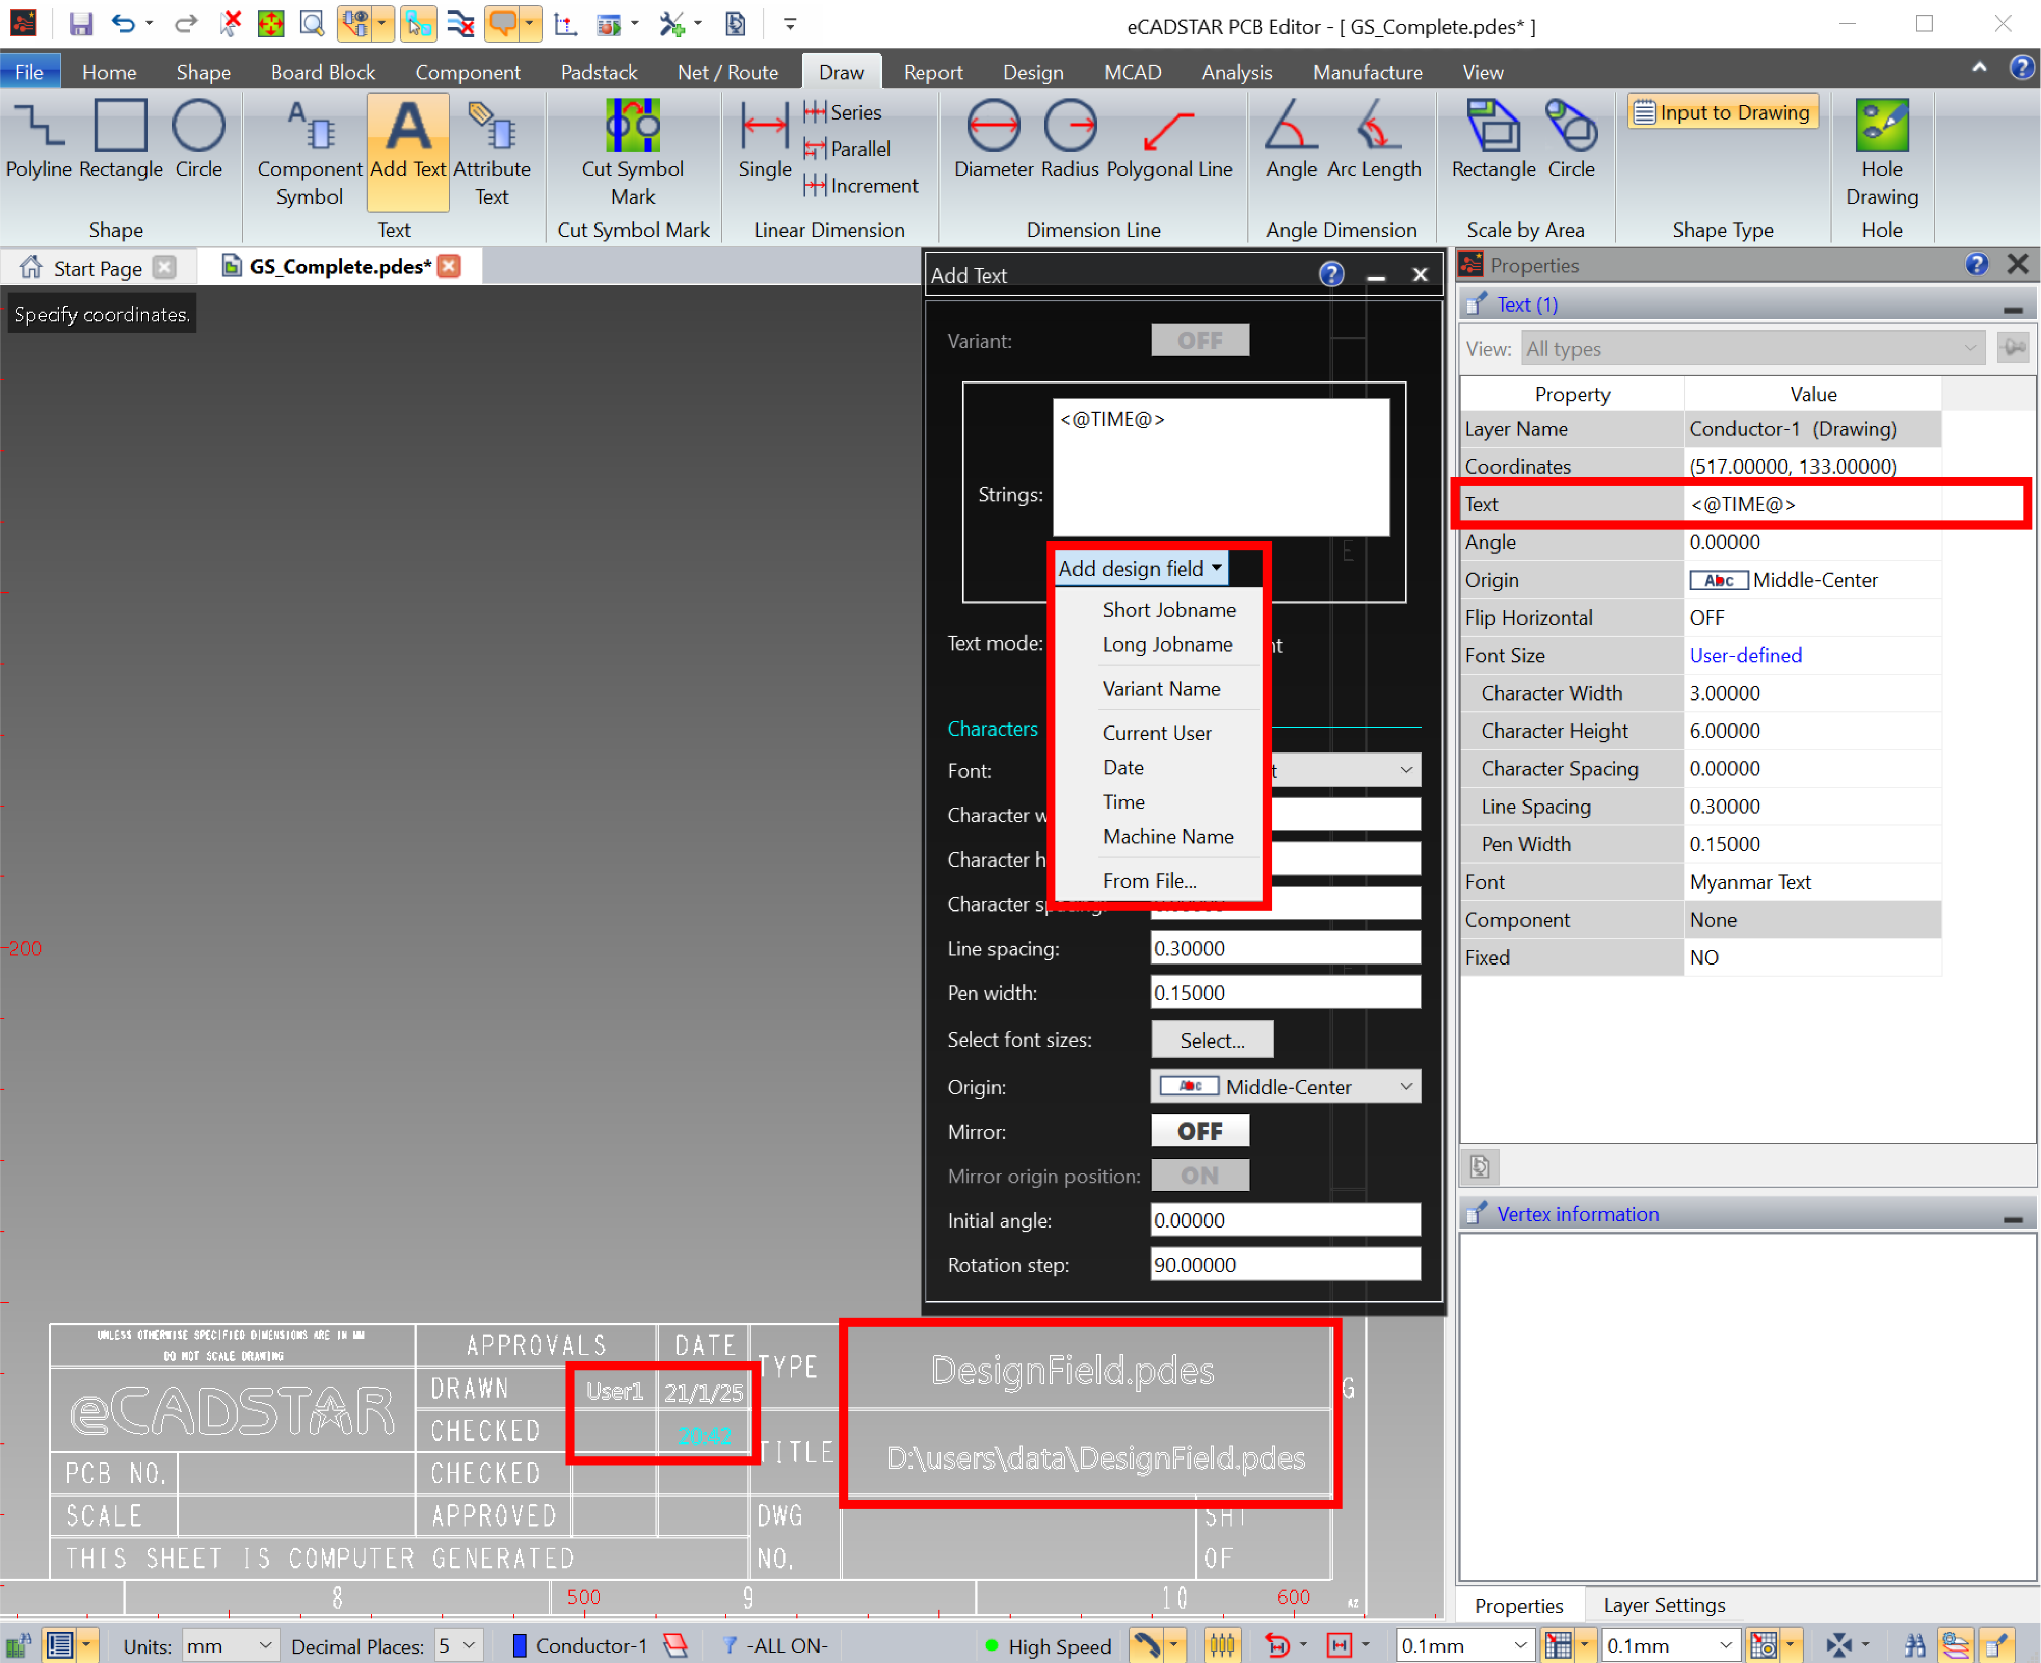
Task: Open the Add Text dialog help icon
Action: tap(1331, 275)
